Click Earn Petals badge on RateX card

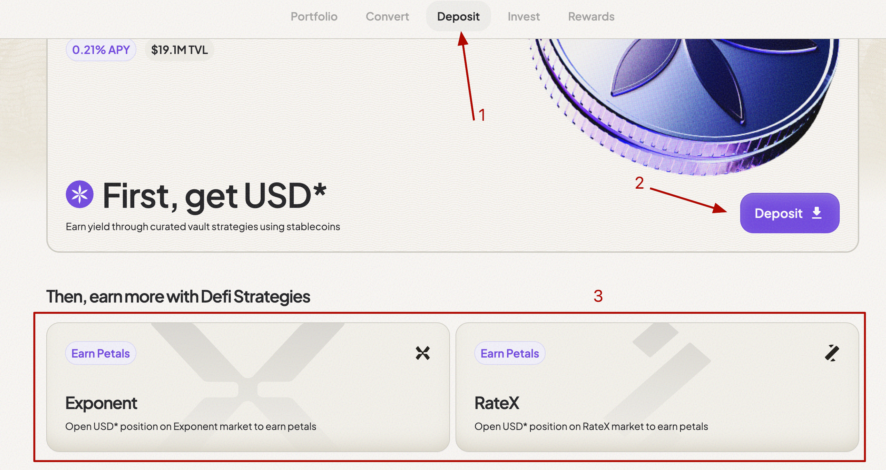pos(510,353)
